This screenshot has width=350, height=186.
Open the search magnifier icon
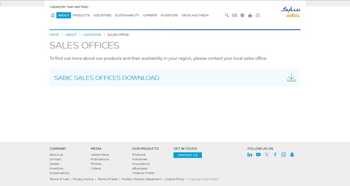pyautogui.click(x=227, y=15)
